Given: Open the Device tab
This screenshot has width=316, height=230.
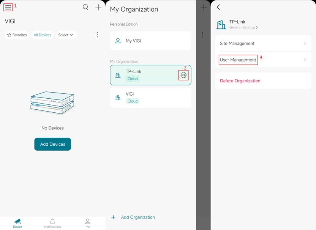Looking at the screenshot, I should pyautogui.click(x=17, y=223).
